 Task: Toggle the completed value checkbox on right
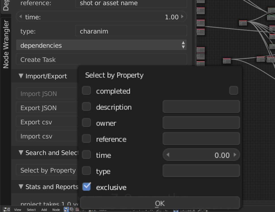tap(233, 91)
